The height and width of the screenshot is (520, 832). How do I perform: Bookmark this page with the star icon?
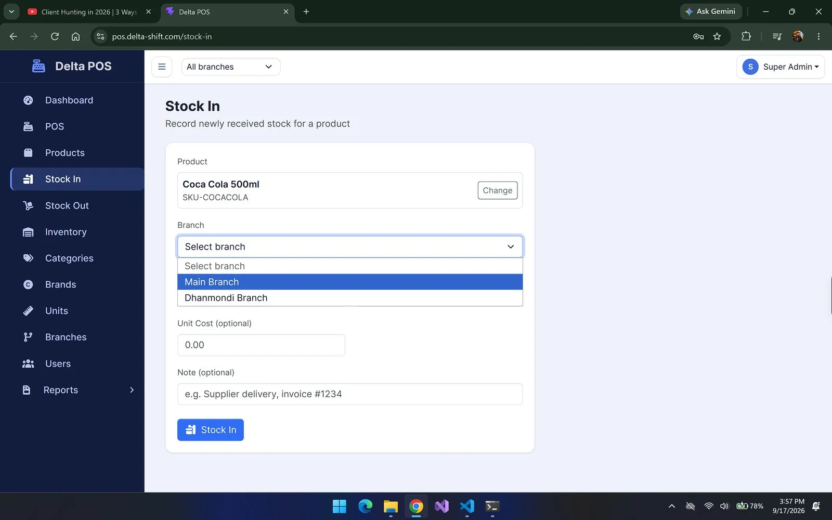pyautogui.click(x=717, y=36)
